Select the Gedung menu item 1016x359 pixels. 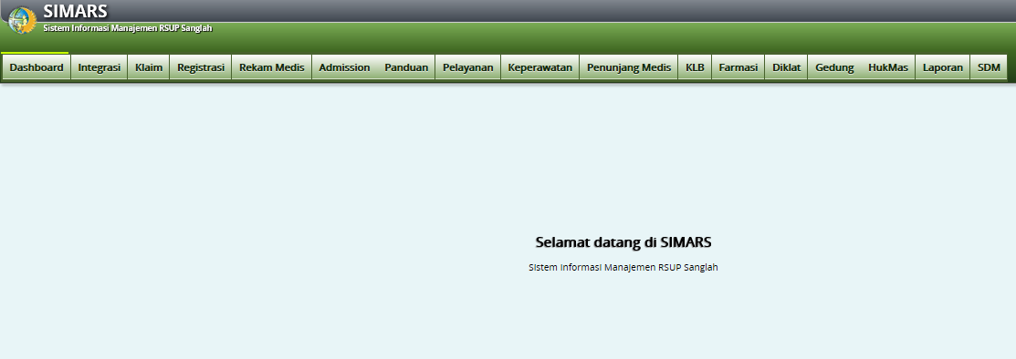click(x=834, y=67)
